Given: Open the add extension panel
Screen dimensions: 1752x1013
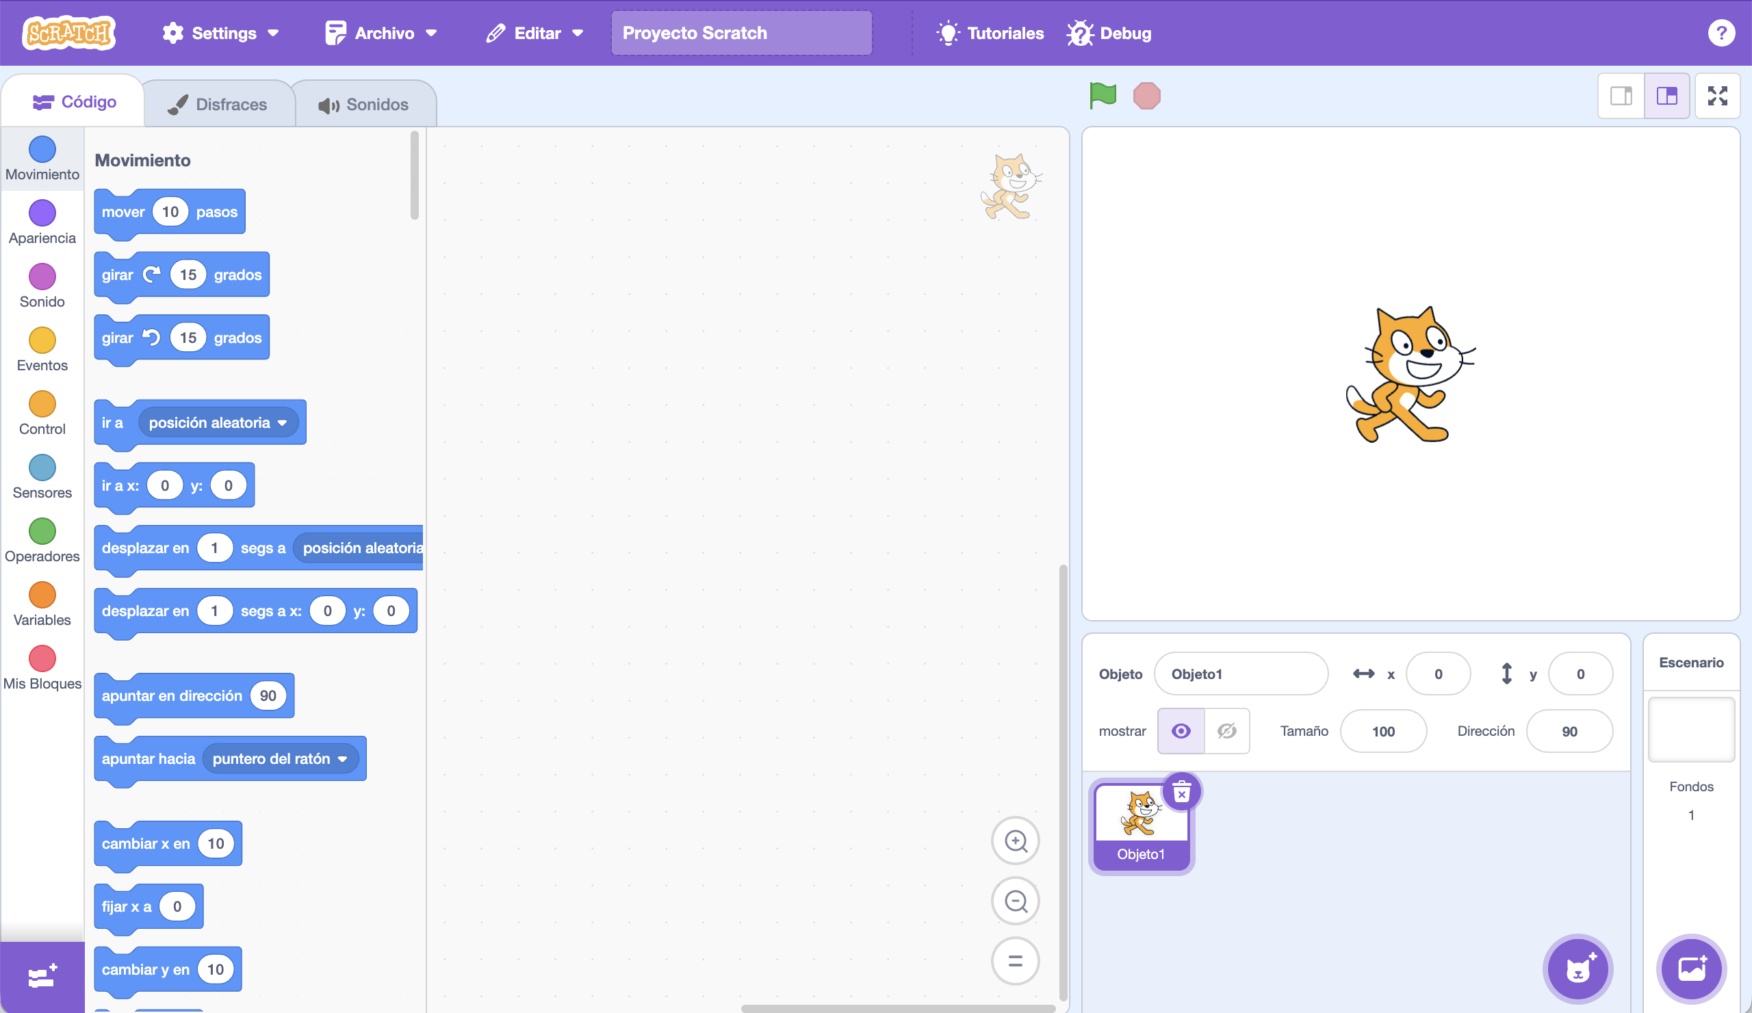Looking at the screenshot, I should (x=41, y=977).
